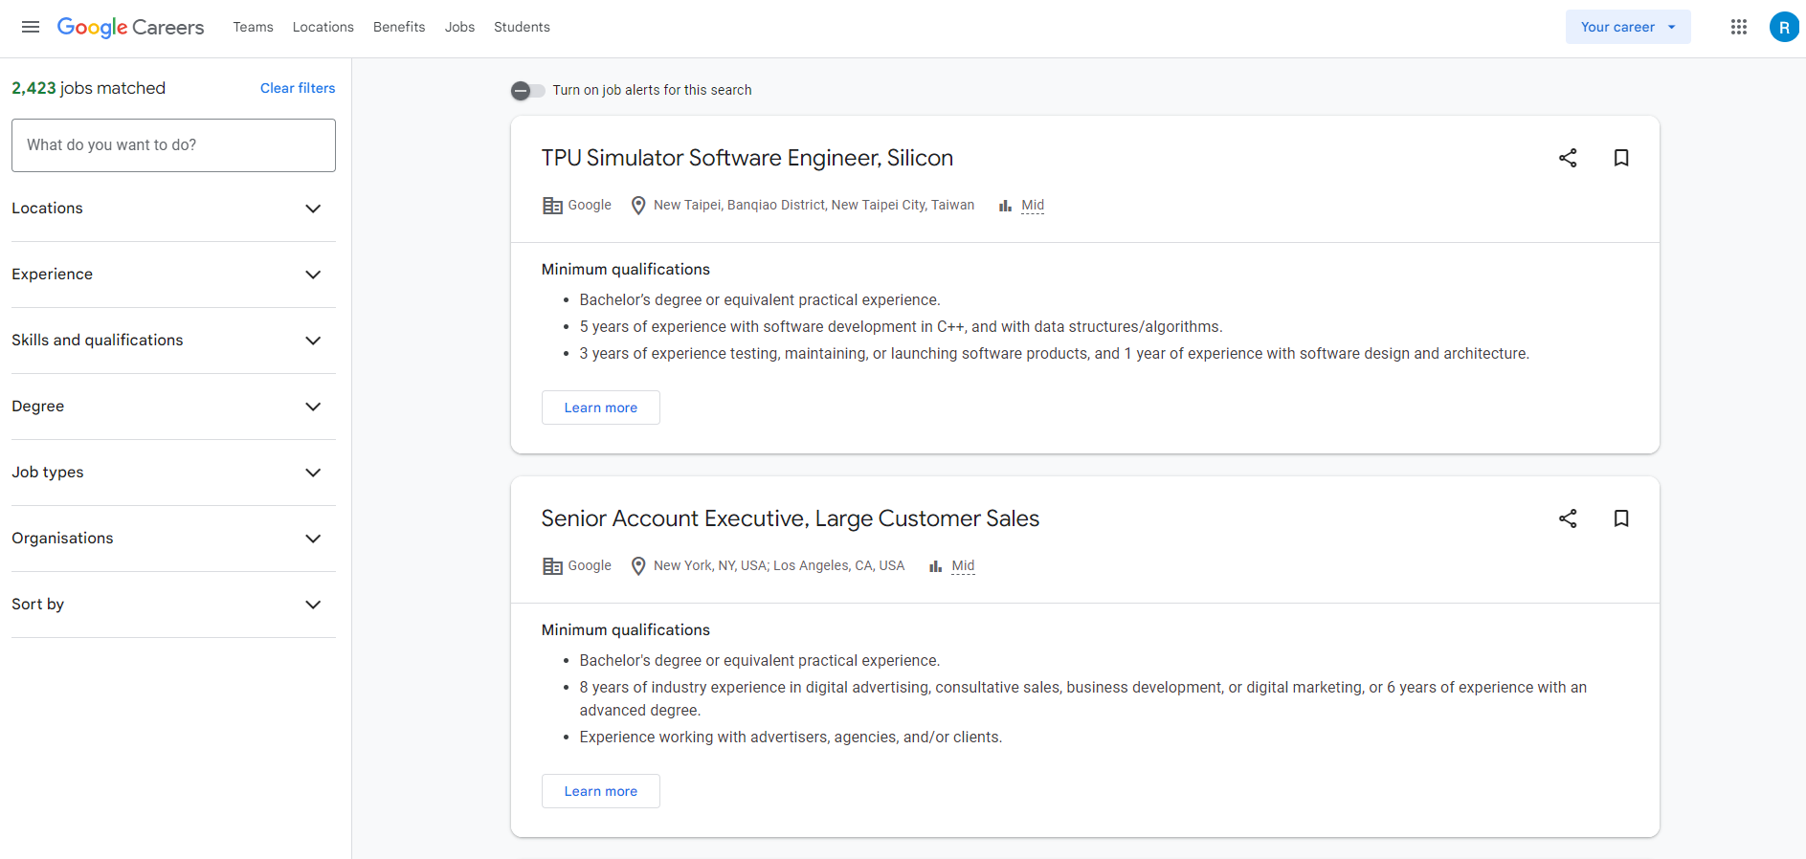Click New Taipei, Banqiao District location text
The image size is (1806, 859).
pyautogui.click(x=814, y=206)
